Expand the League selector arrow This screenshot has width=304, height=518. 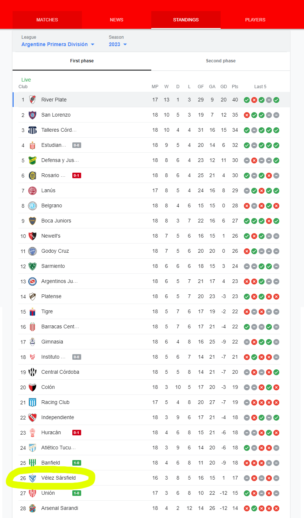click(93, 45)
